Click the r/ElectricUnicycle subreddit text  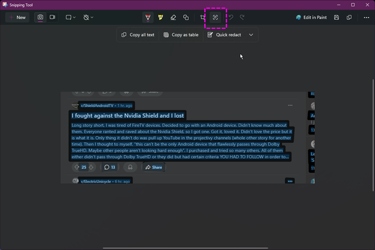95,181
